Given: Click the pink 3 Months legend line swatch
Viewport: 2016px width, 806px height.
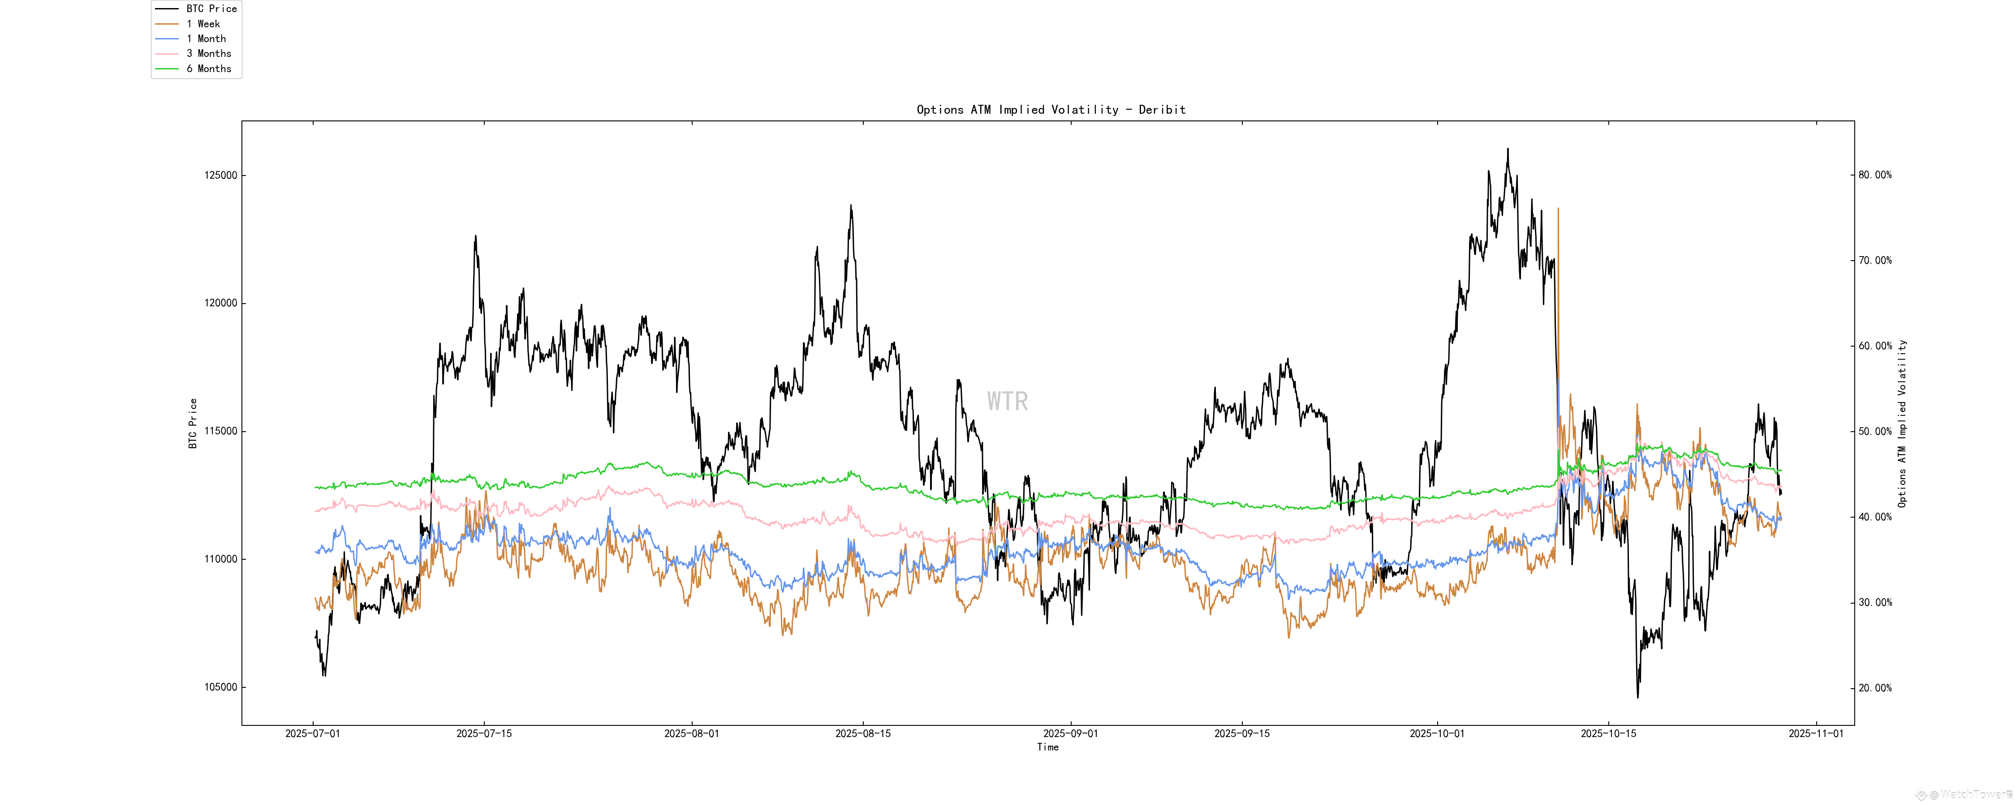Looking at the screenshot, I should 167,53.
